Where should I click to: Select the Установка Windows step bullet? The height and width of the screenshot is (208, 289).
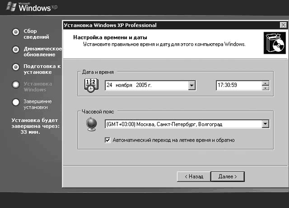tap(16, 85)
